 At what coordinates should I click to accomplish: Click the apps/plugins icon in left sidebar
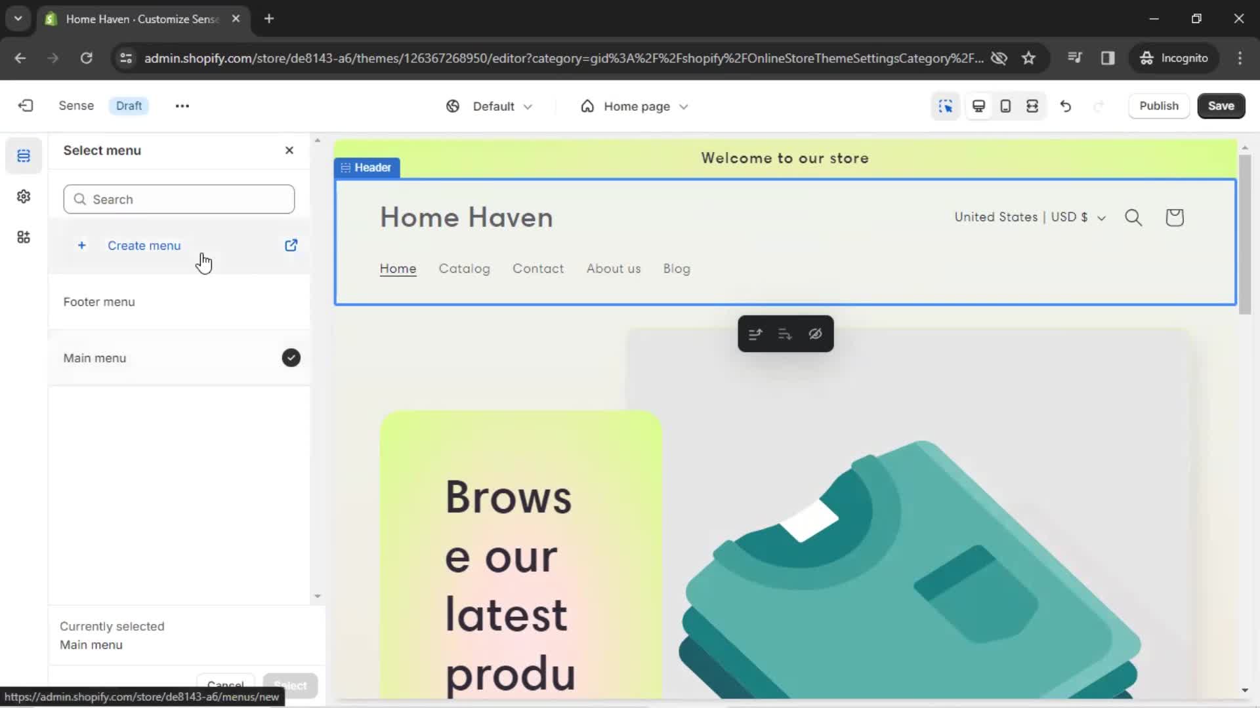(24, 237)
